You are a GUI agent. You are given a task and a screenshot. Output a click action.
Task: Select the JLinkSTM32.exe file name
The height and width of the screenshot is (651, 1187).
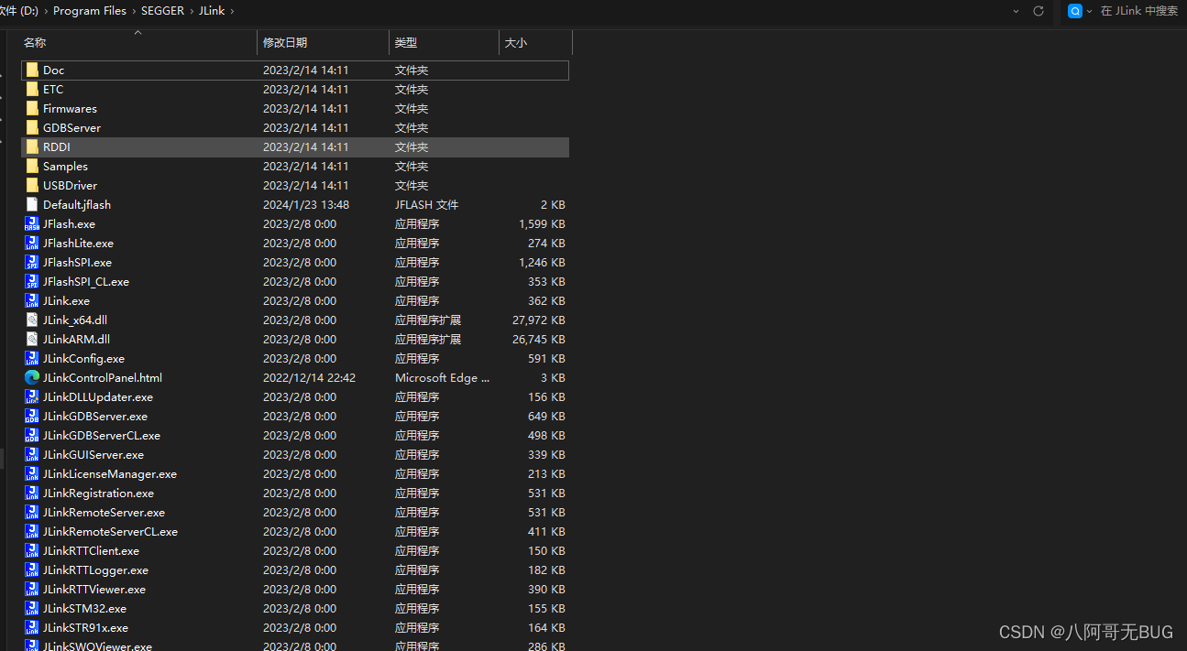pyautogui.click(x=84, y=608)
